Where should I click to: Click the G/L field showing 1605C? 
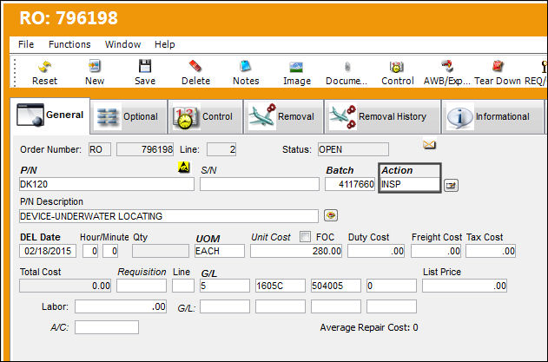pyautogui.click(x=281, y=286)
